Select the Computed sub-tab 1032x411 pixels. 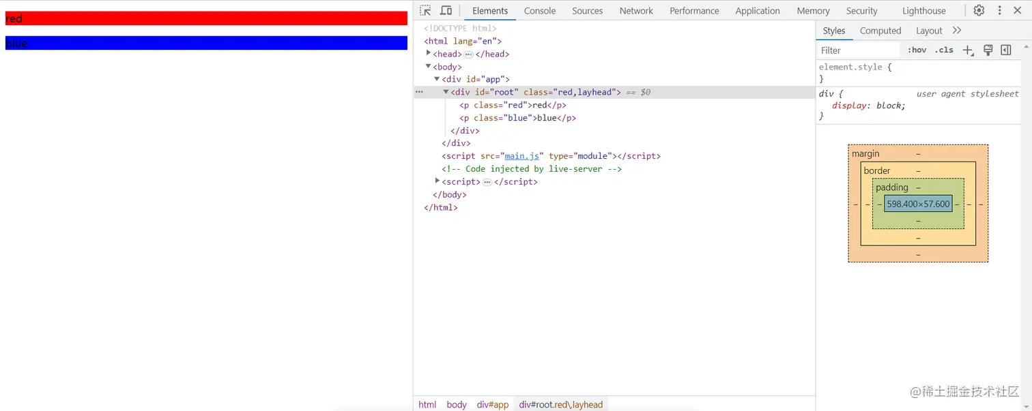tap(880, 31)
